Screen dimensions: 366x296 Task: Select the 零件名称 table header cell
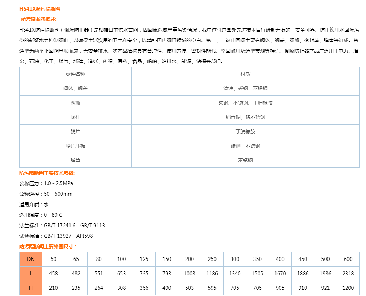pyautogui.click(x=75, y=74)
